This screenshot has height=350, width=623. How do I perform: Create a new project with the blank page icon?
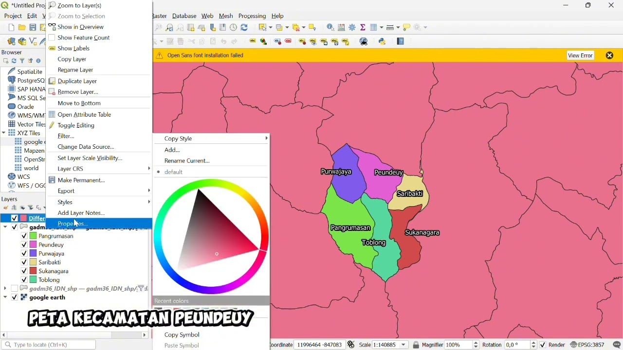point(11,28)
